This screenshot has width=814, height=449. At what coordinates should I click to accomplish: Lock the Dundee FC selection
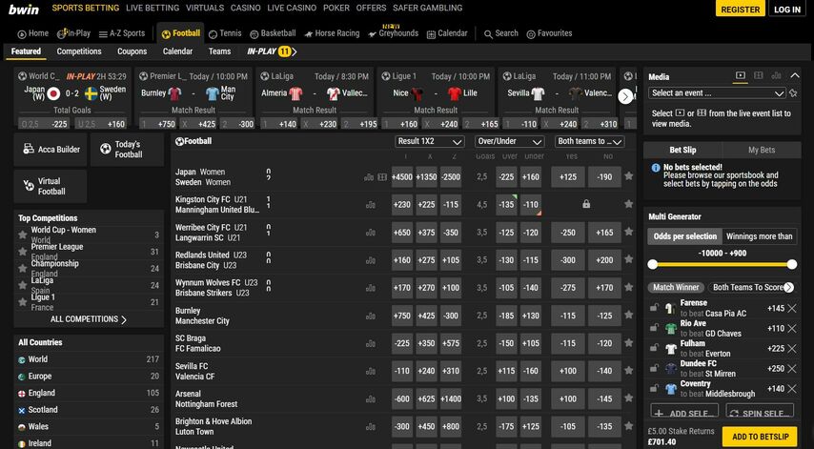tap(654, 368)
